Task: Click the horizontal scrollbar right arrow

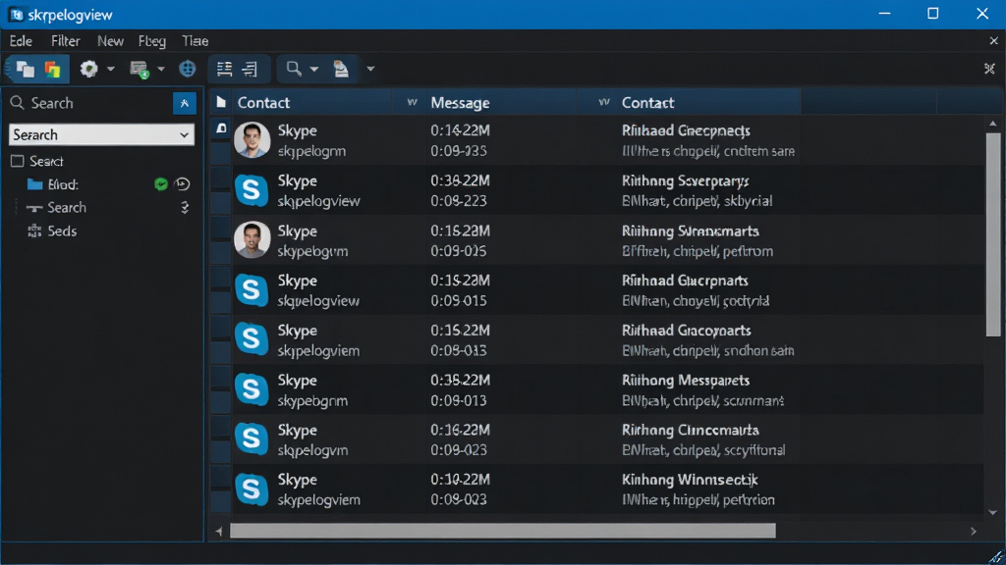Action: tap(974, 531)
